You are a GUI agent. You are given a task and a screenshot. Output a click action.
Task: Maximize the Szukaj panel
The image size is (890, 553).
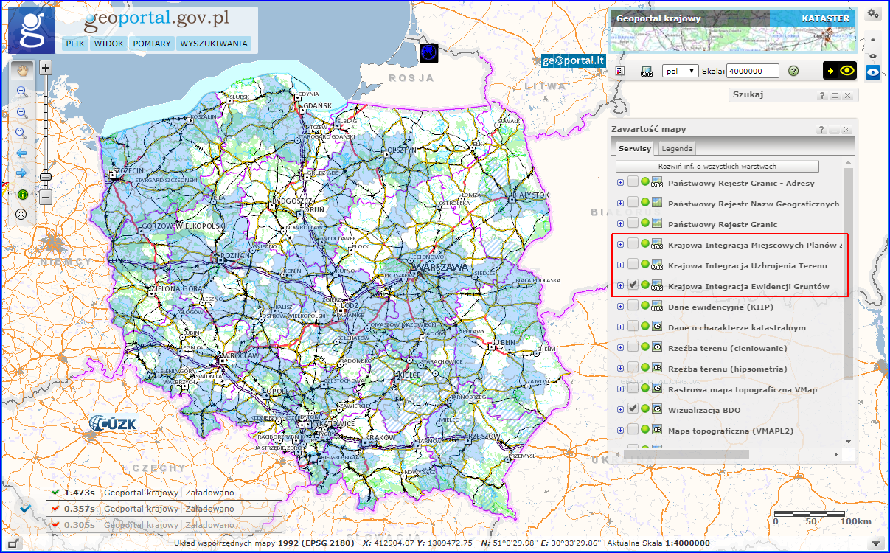point(835,96)
